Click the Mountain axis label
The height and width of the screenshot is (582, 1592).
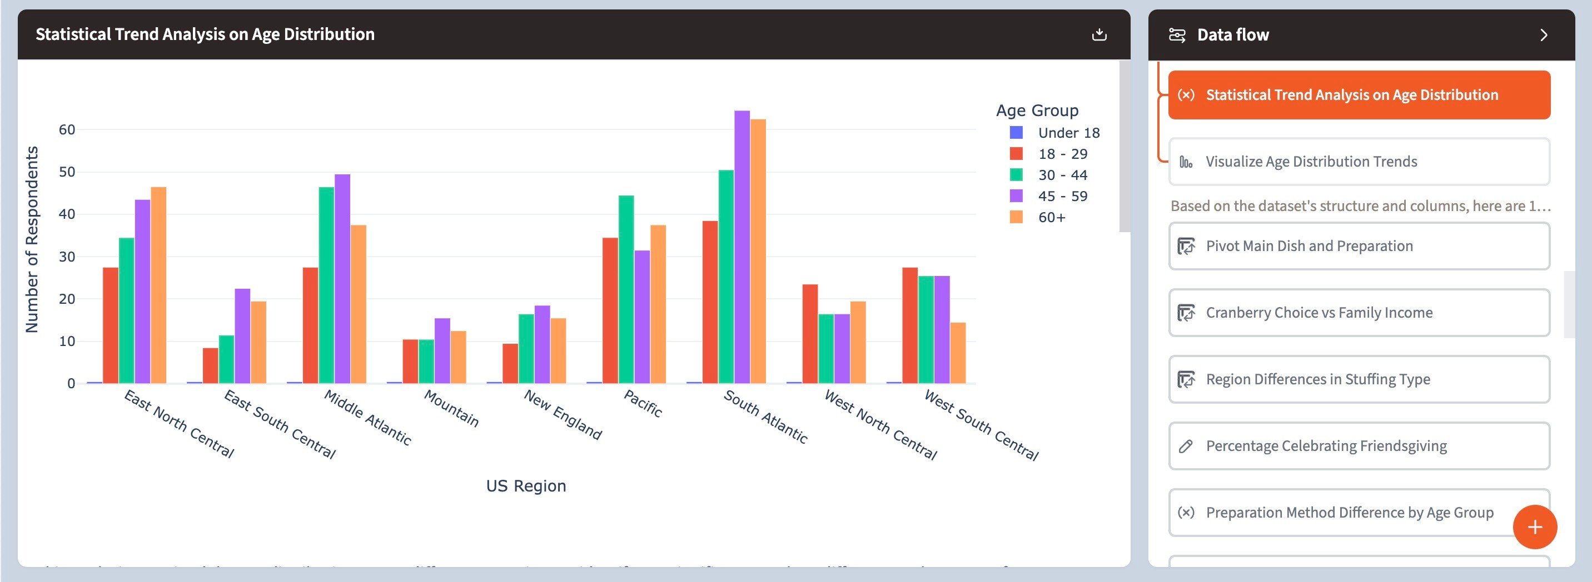[x=452, y=409]
